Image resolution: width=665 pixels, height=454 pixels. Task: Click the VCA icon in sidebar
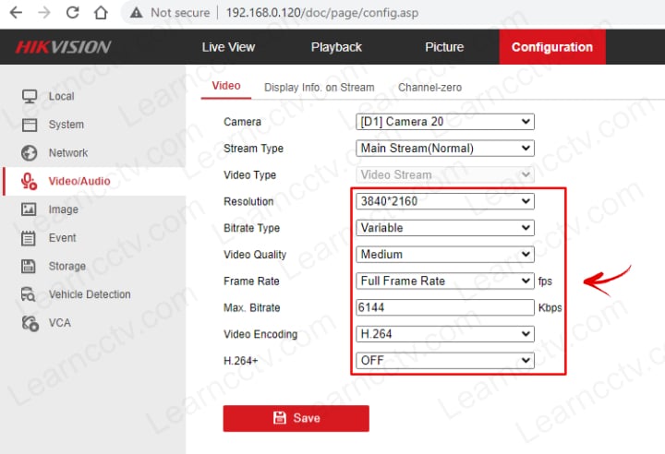[x=30, y=323]
